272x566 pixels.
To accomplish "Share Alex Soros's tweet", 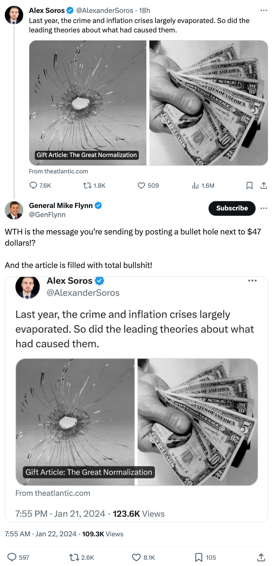I will (x=264, y=185).
